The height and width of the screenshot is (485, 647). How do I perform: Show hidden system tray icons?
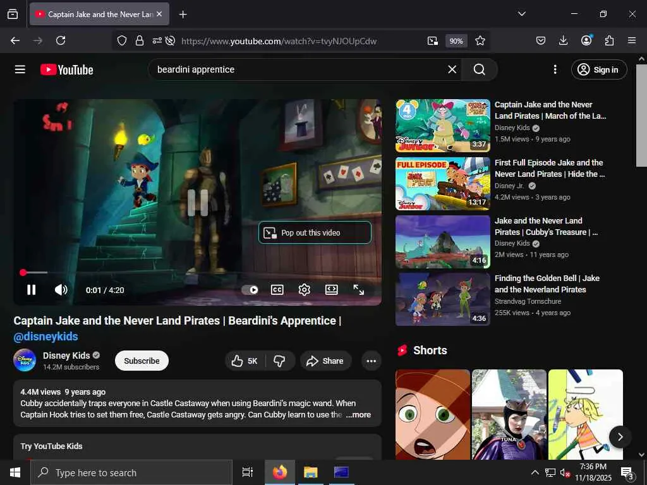click(x=535, y=472)
